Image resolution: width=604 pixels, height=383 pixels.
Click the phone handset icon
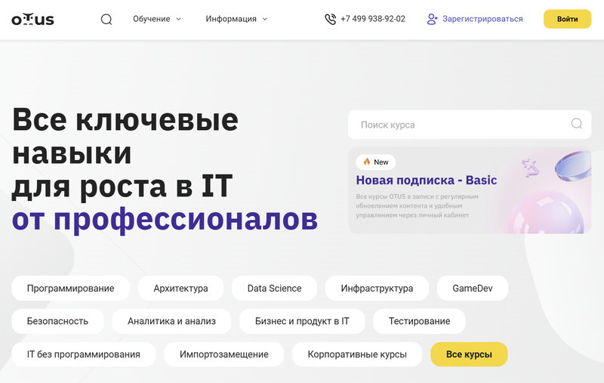[330, 20]
